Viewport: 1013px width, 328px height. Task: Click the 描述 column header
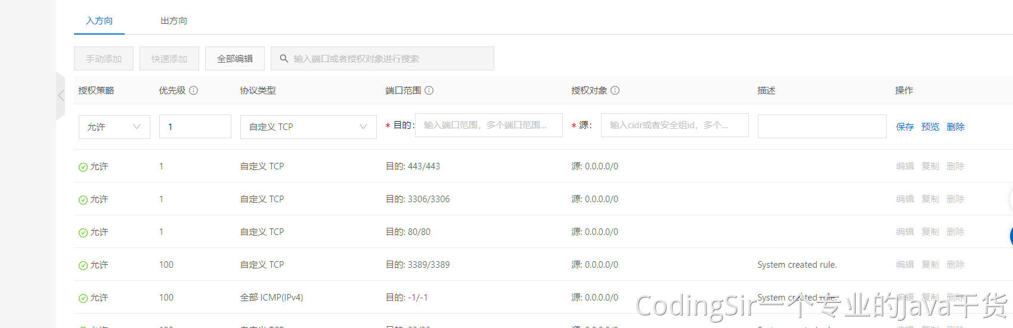766,91
